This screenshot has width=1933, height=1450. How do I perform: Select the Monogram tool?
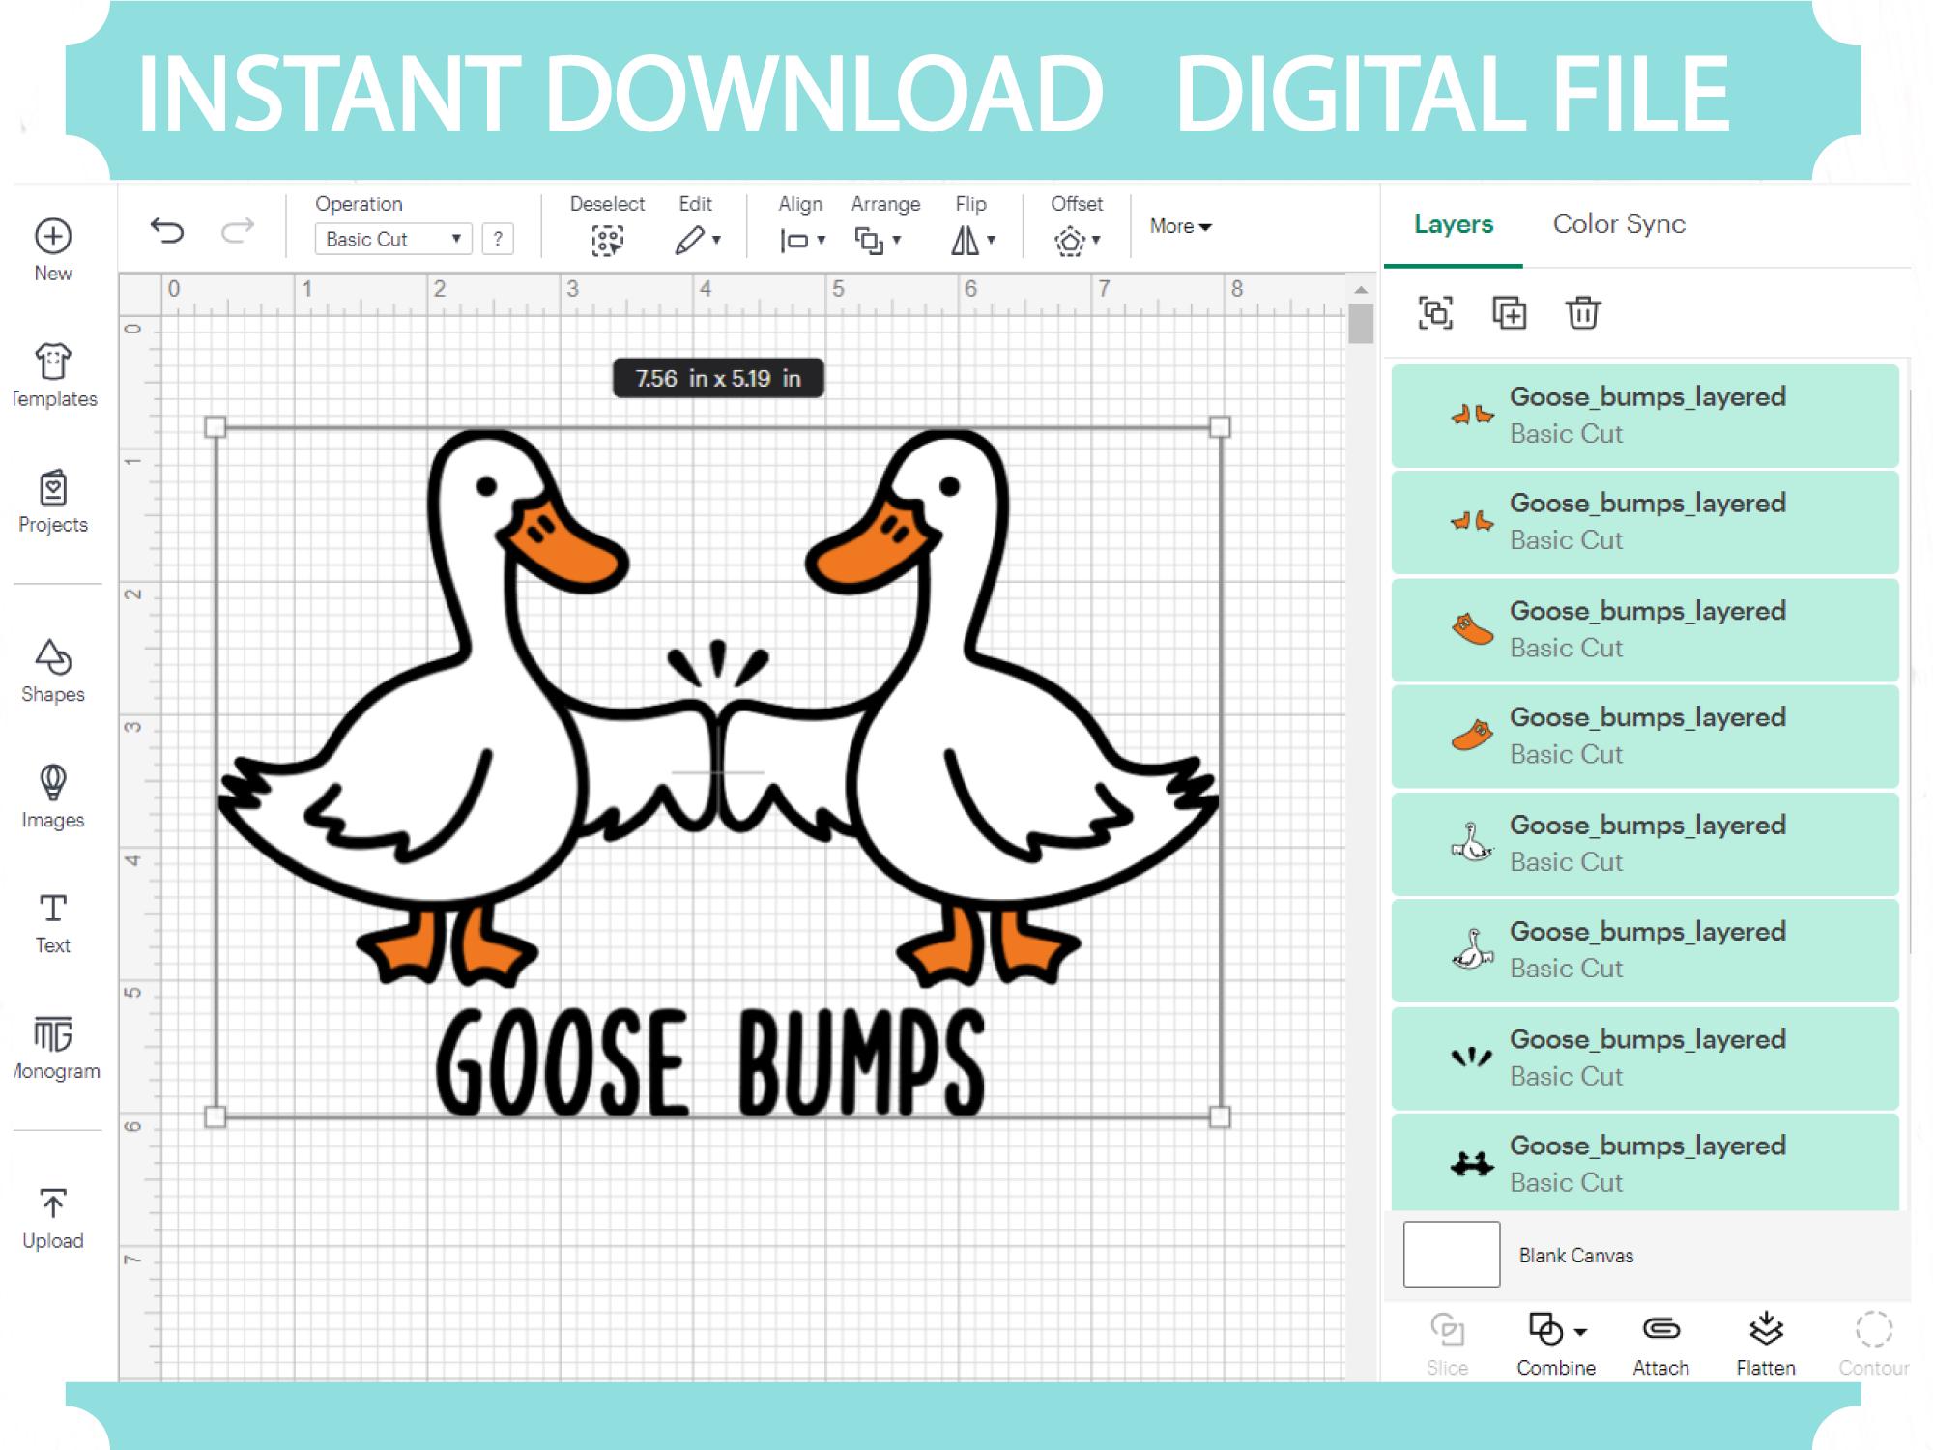53,1044
